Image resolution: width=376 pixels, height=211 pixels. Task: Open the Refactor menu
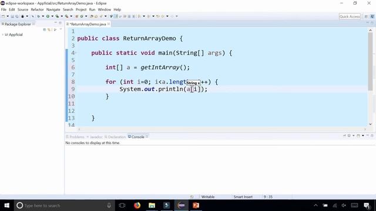37,9
